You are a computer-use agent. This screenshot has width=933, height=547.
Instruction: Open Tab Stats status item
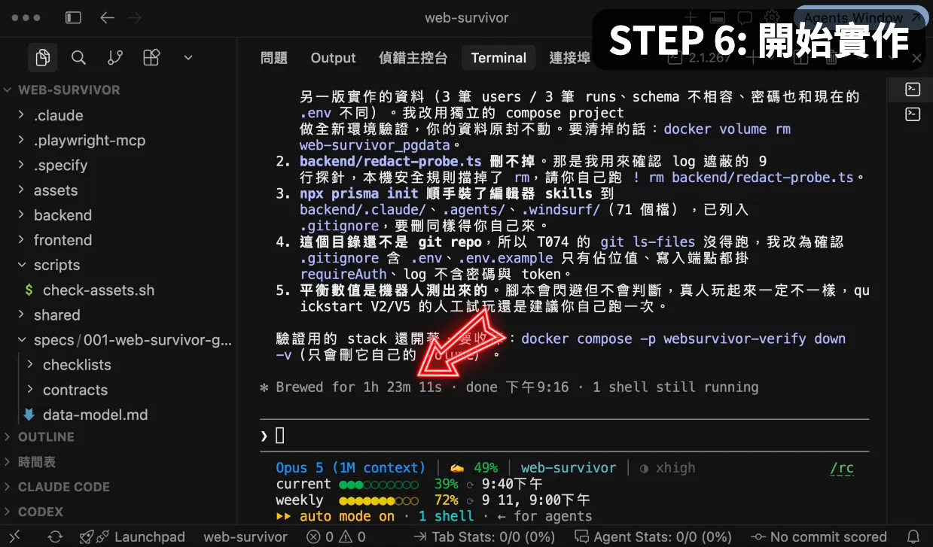(x=484, y=536)
